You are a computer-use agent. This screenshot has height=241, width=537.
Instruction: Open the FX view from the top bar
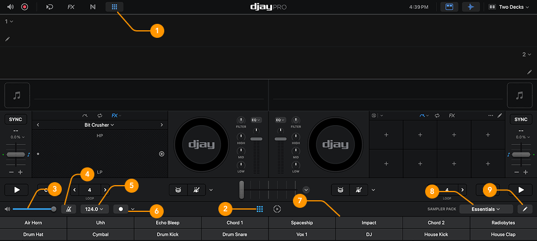point(71,7)
